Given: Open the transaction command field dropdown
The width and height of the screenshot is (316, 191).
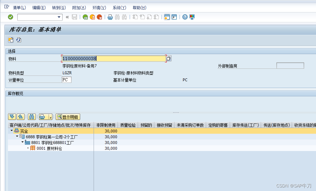Looking at the screenshot, I should click(59, 17).
